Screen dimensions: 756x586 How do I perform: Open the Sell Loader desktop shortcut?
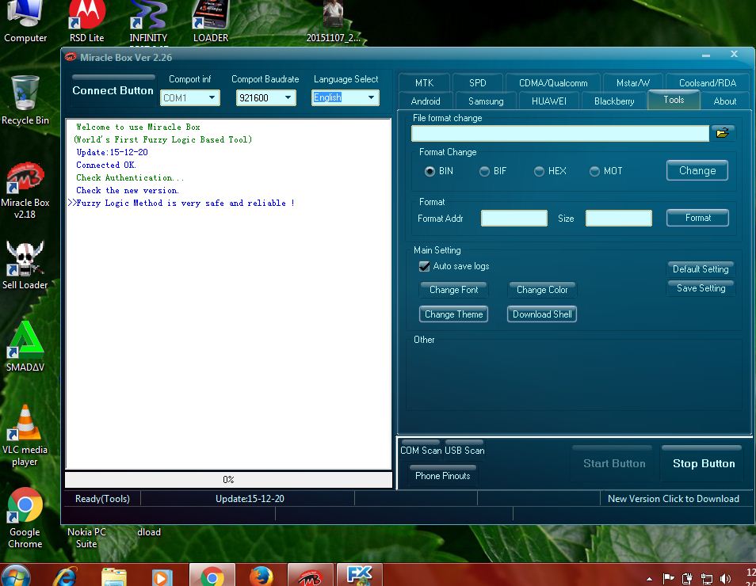25,265
